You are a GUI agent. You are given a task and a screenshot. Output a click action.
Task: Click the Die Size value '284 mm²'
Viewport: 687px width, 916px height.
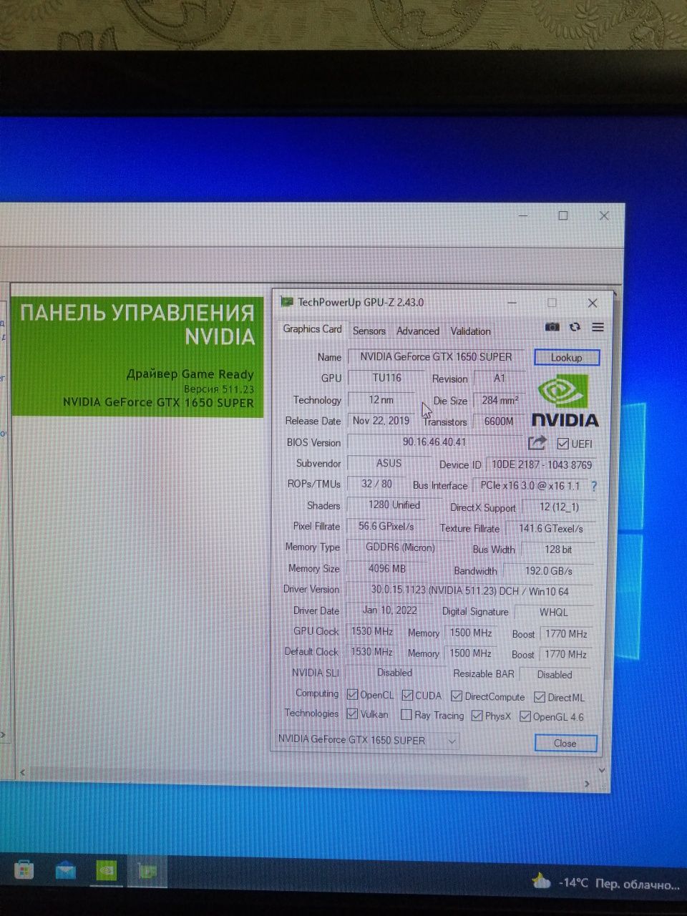[x=500, y=401]
